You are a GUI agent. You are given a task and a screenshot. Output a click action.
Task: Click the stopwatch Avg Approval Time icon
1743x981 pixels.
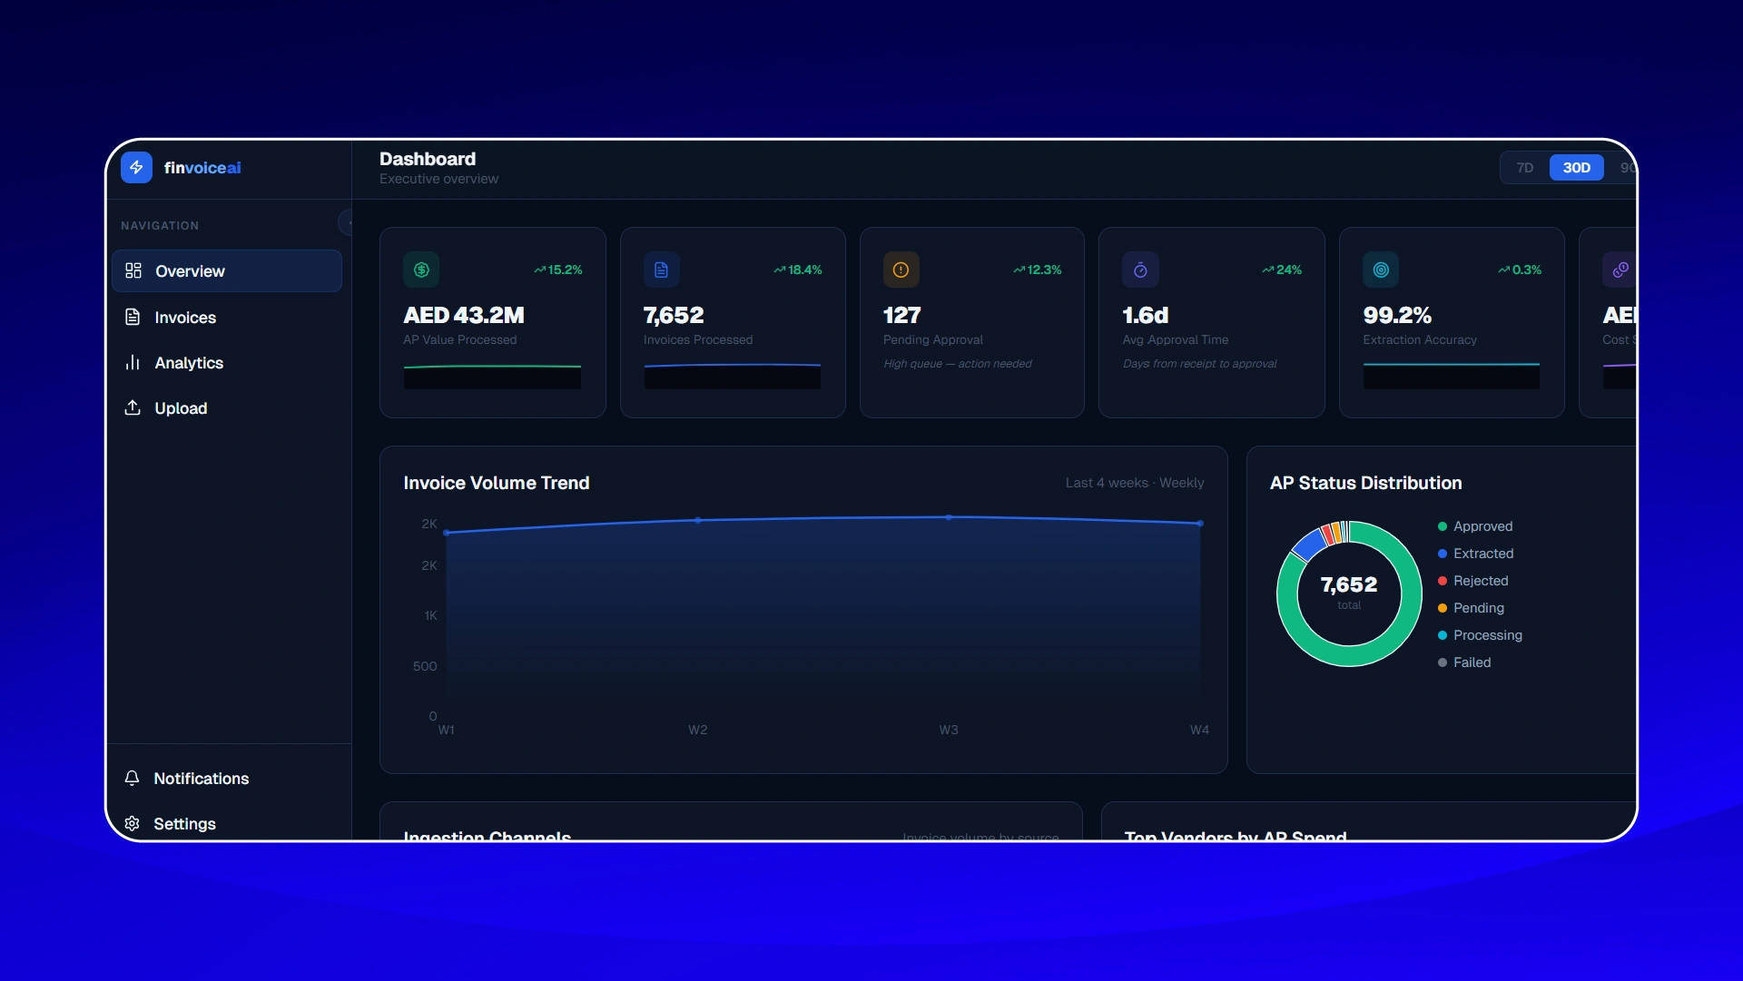(1140, 270)
